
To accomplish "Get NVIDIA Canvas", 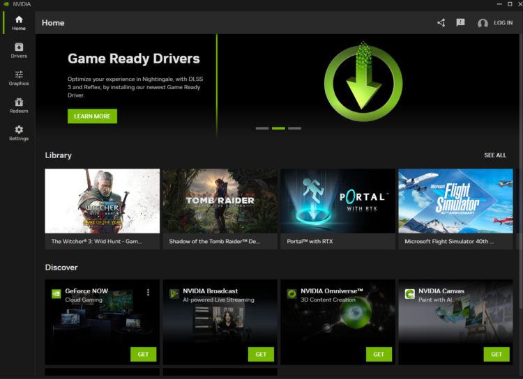I will [x=497, y=354].
